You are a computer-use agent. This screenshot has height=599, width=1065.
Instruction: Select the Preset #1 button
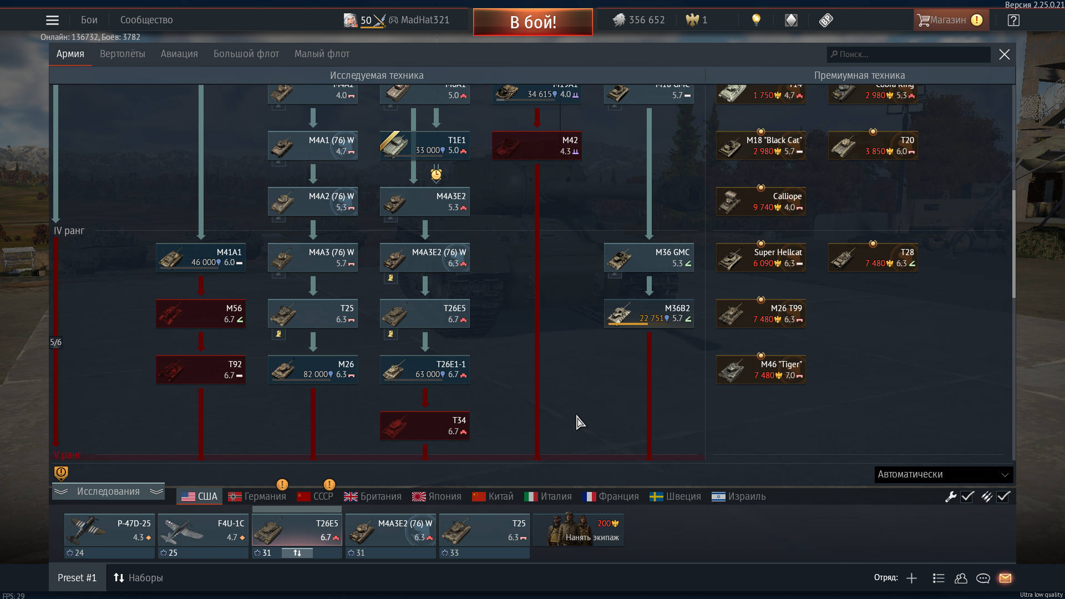(77, 578)
